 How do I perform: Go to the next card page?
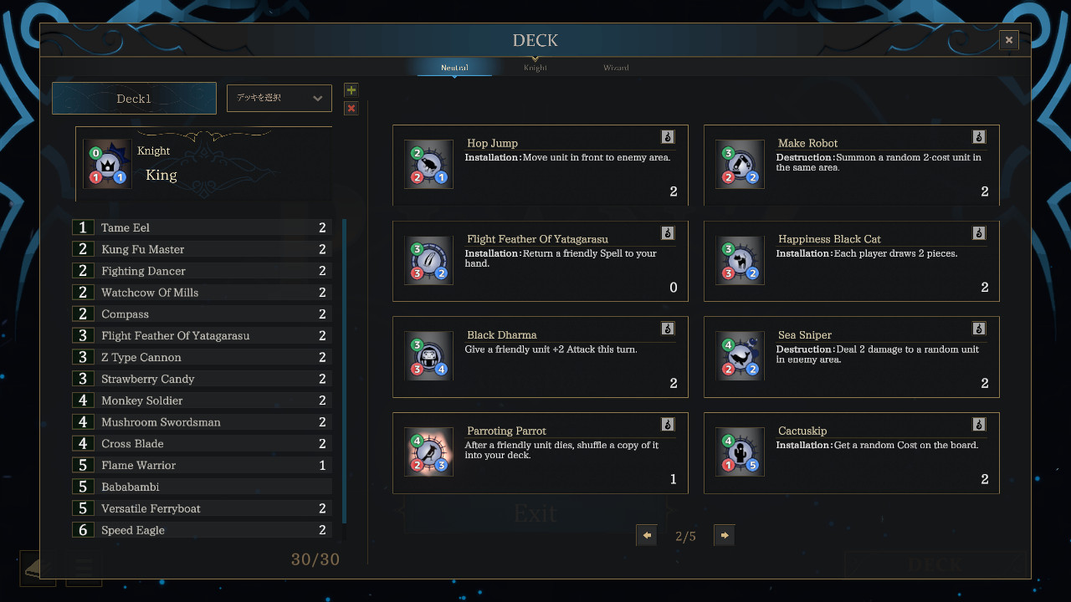click(x=725, y=536)
